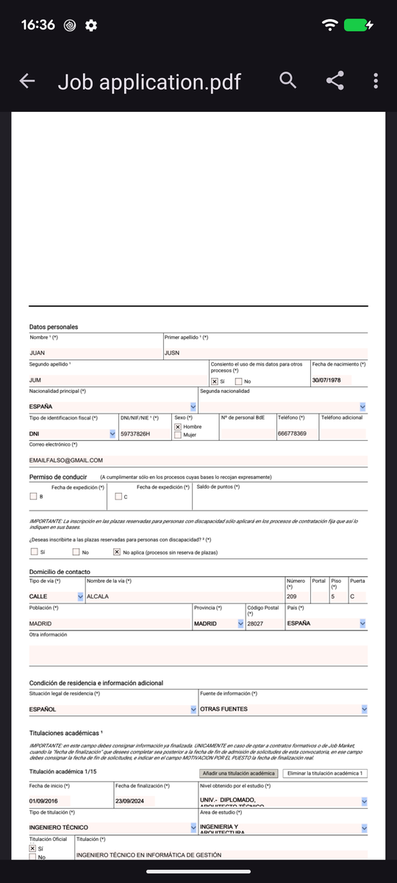
Task: Click the Teléfono adicional field
Action: pyautogui.click(x=343, y=434)
